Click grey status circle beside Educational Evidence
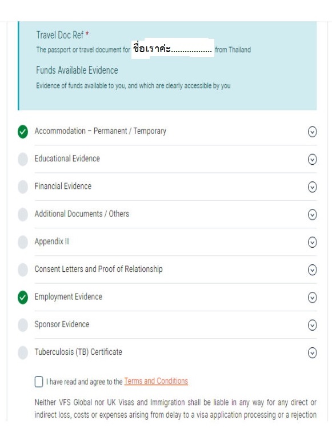This screenshot has height=436, width=332. coord(23,159)
